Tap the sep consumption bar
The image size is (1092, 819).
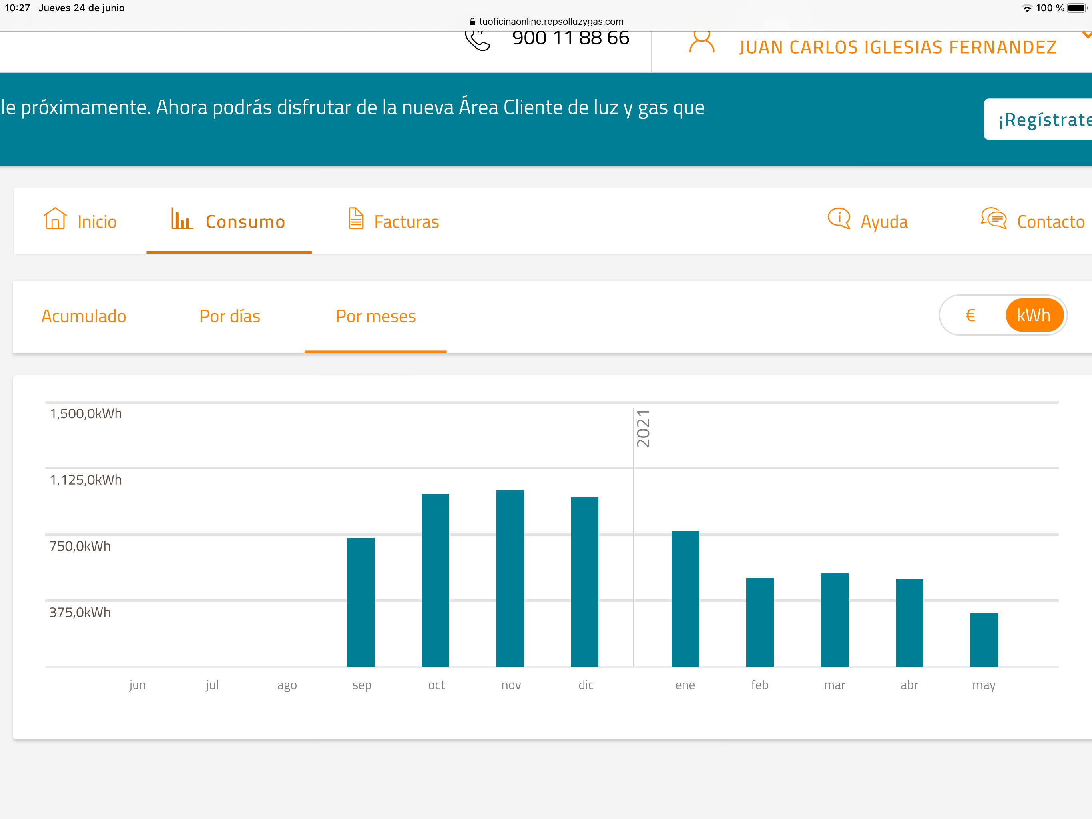coord(361,602)
